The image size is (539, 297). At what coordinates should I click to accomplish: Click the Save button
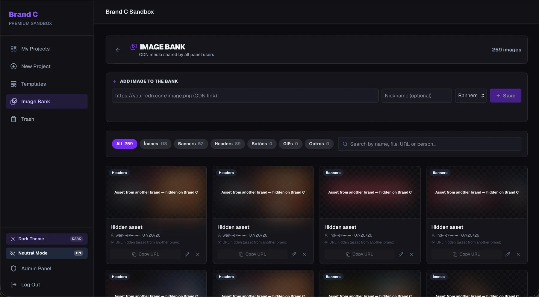click(x=505, y=96)
